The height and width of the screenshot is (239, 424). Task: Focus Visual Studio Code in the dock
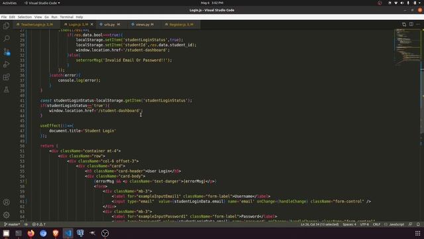(68, 233)
